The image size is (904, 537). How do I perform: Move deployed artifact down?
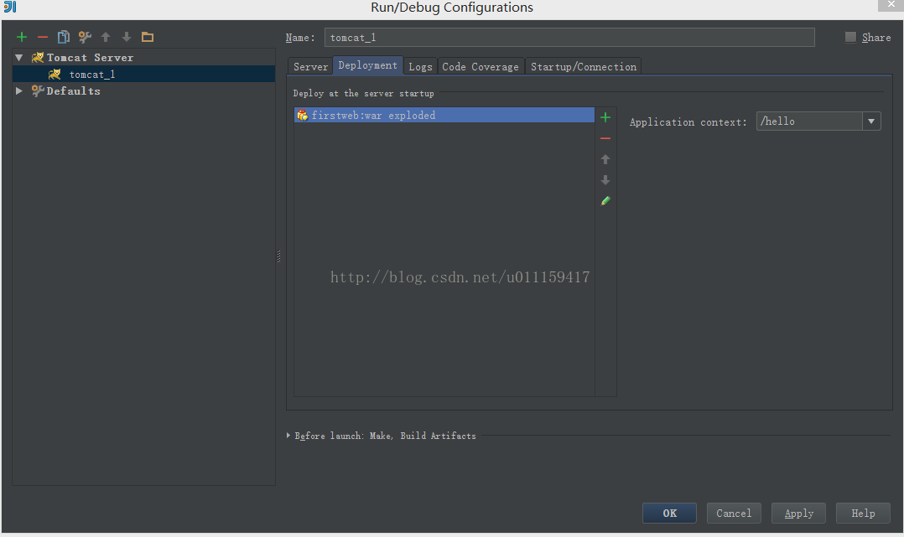(x=605, y=180)
